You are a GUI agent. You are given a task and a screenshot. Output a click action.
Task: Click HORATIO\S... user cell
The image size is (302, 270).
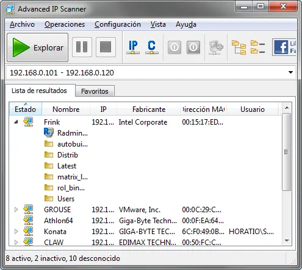click(x=251, y=232)
